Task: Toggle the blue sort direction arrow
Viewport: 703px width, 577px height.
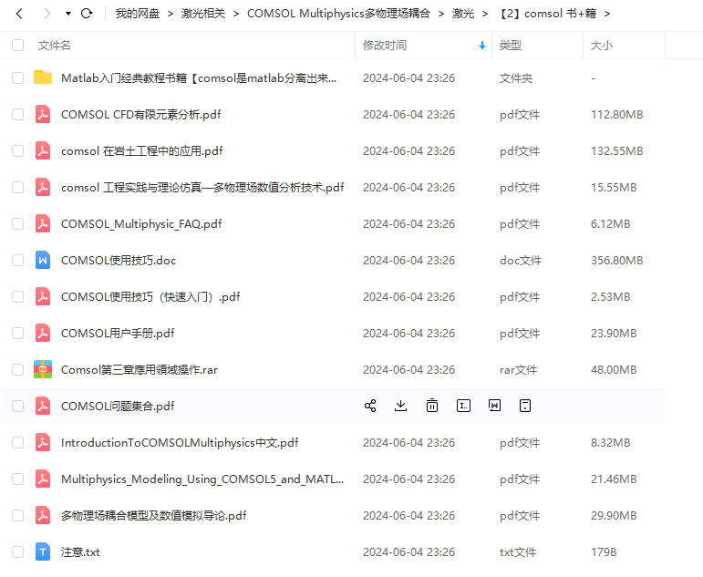Action: click(x=482, y=46)
